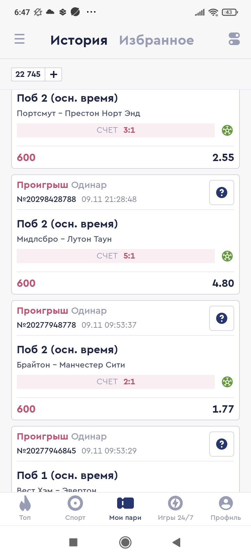The height and width of the screenshot is (559, 251).
Task: Go to the Топ section
Action: click(25, 508)
